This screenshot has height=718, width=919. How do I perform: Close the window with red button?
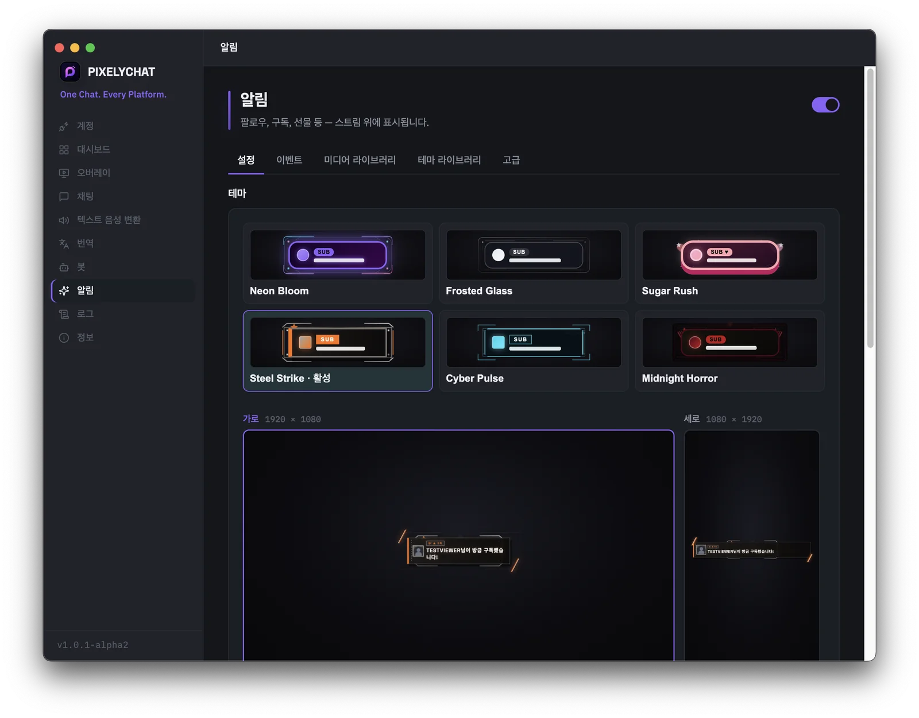coord(59,48)
